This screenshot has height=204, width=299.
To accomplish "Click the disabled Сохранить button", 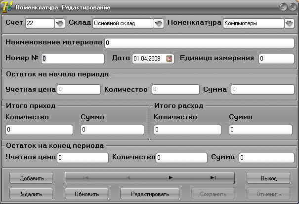I will point(213,194).
